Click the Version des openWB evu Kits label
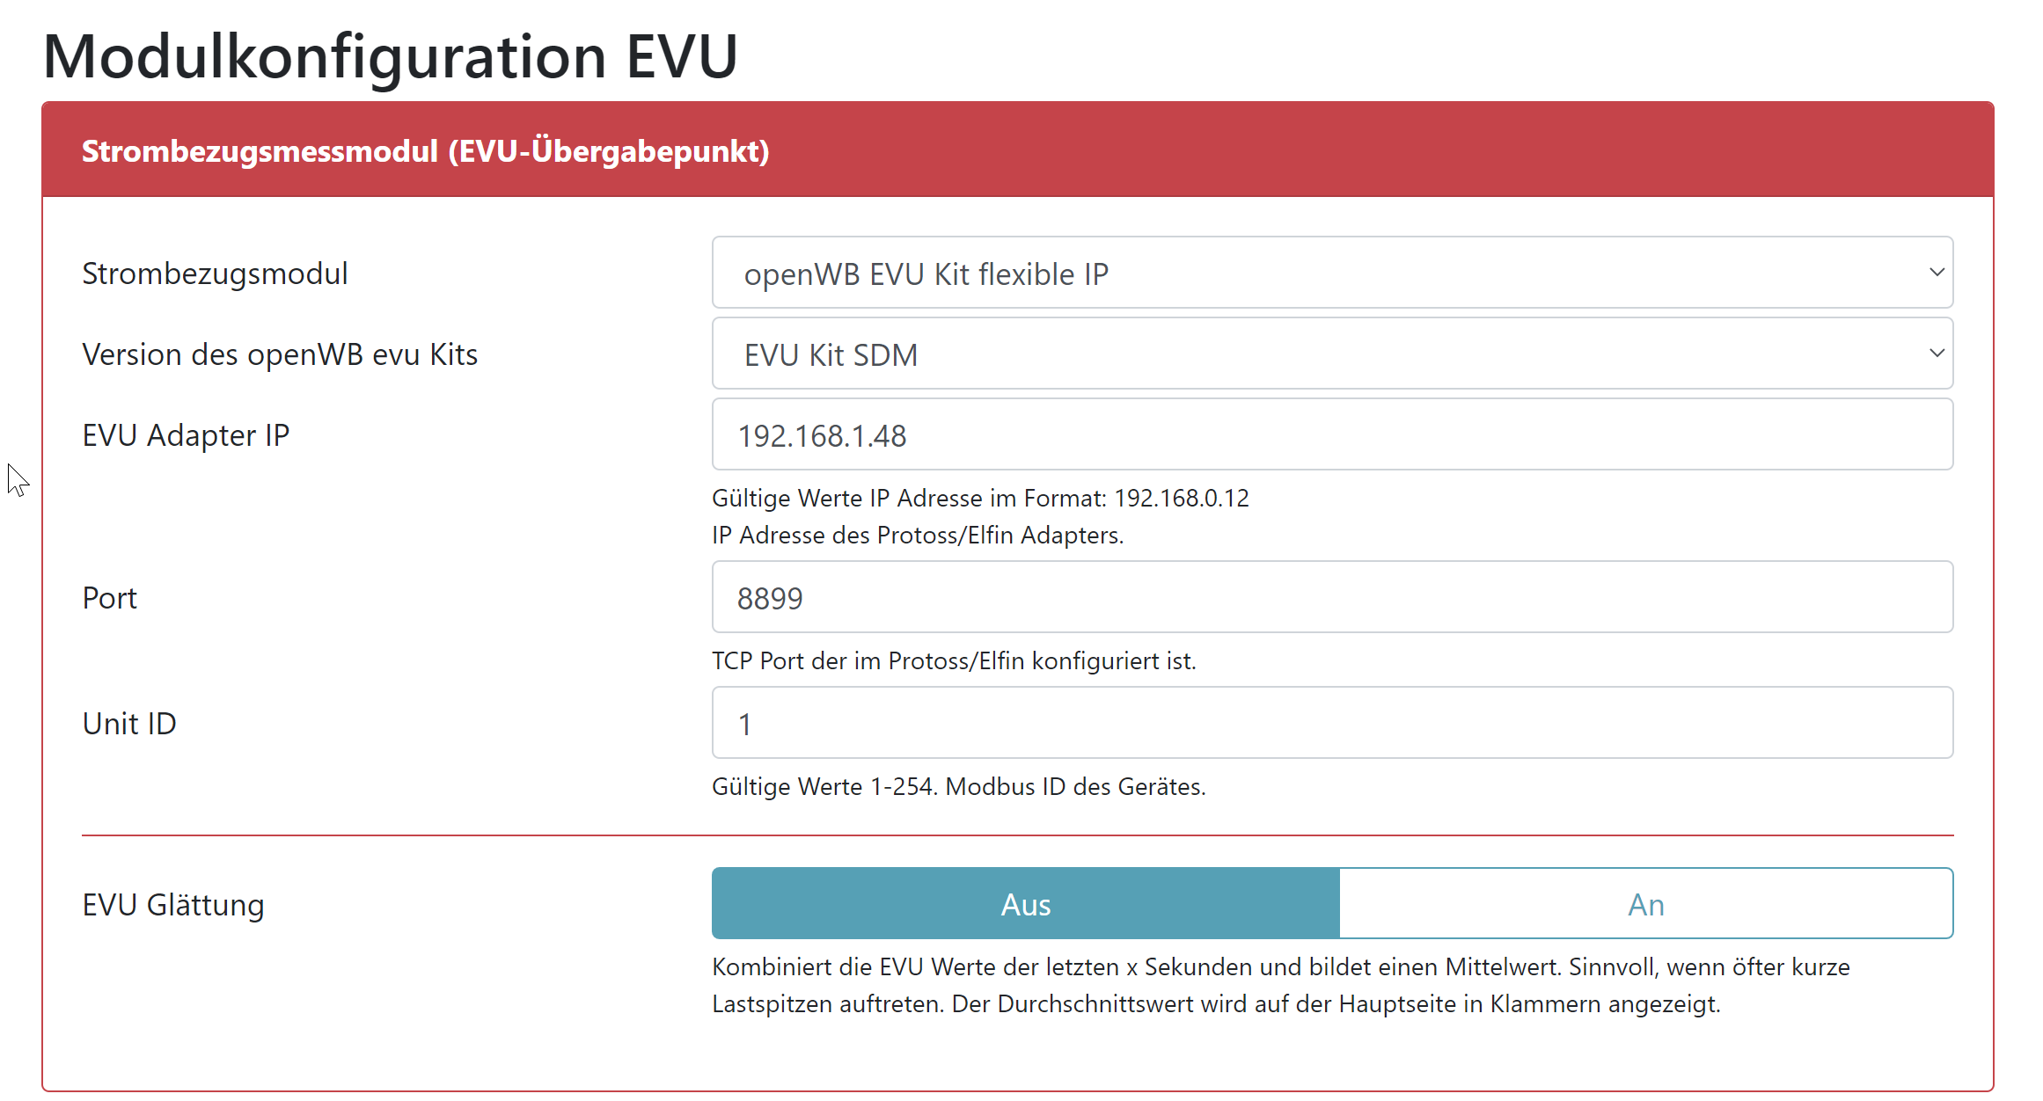2043x1101 pixels. [280, 354]
